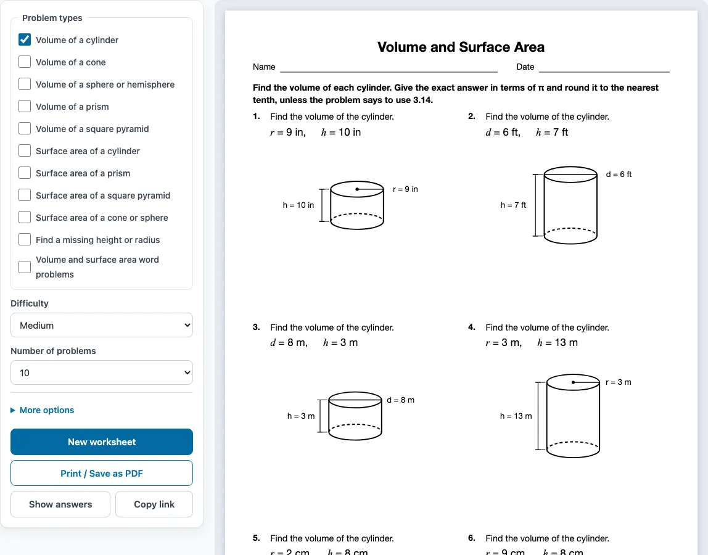
Task: Expand the More options section
Action: click(x=43, y=410)
